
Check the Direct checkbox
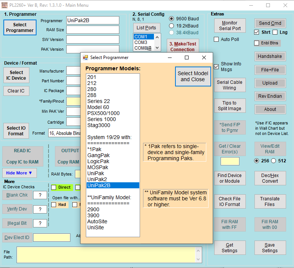[54, 187]
